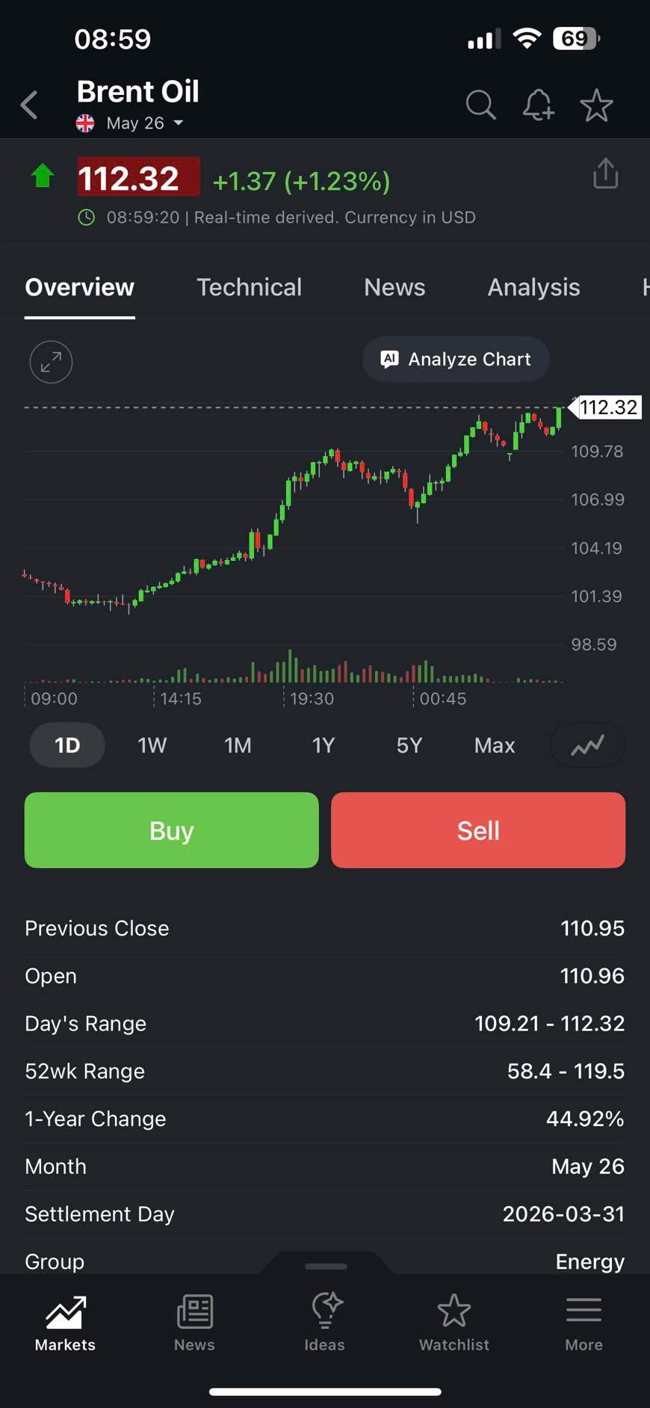Tap the 112.32 price label on chart

coord(607,408)
